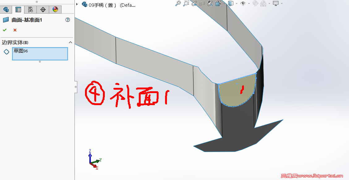Viewport: 349px width, 180px height.
Task: Cancel the feature with the red X
Action: [15, 30]
